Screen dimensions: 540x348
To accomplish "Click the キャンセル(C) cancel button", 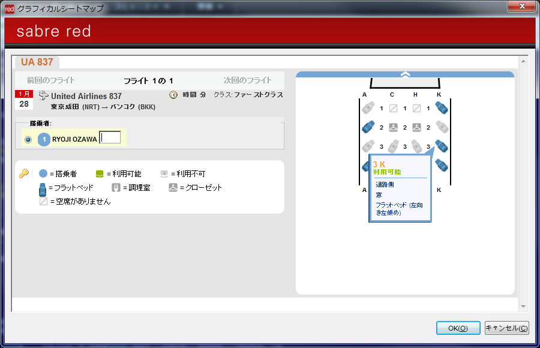I will coord(506,328).
